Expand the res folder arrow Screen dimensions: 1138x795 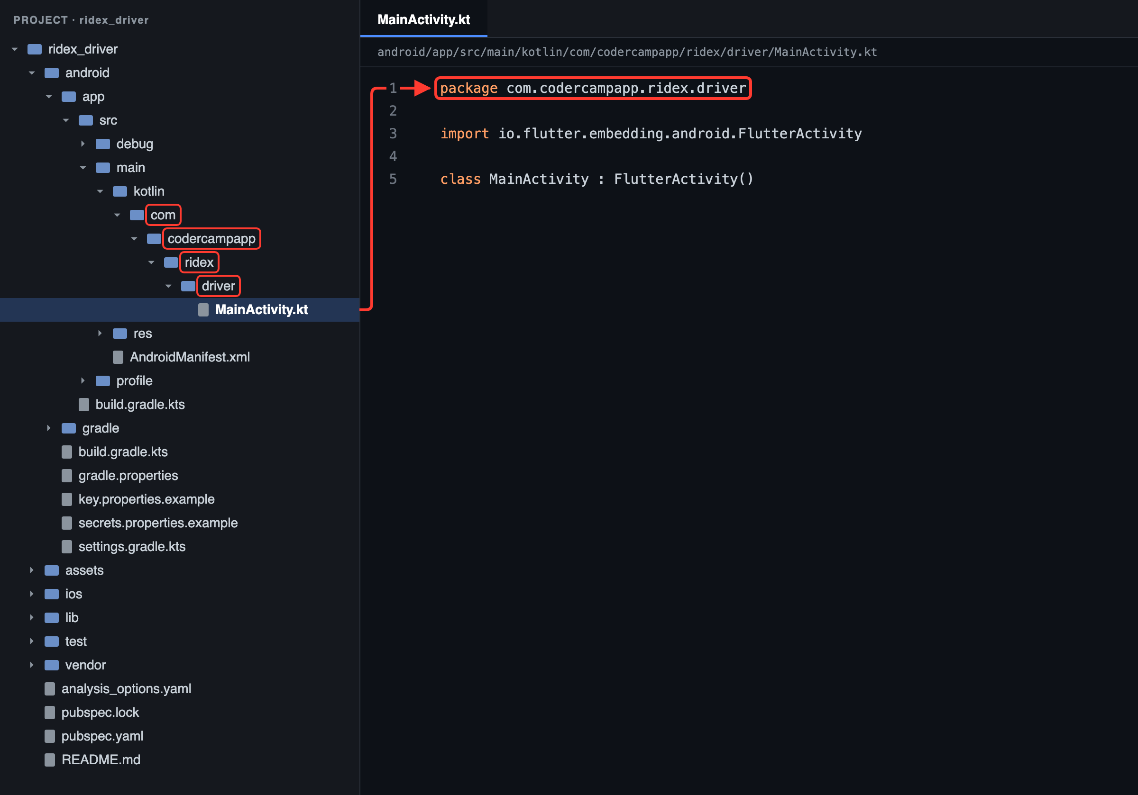tap(100, 334)
